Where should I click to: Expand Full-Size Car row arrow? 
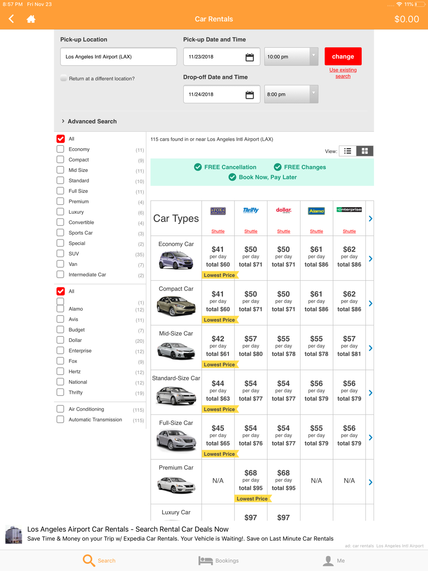370,437
